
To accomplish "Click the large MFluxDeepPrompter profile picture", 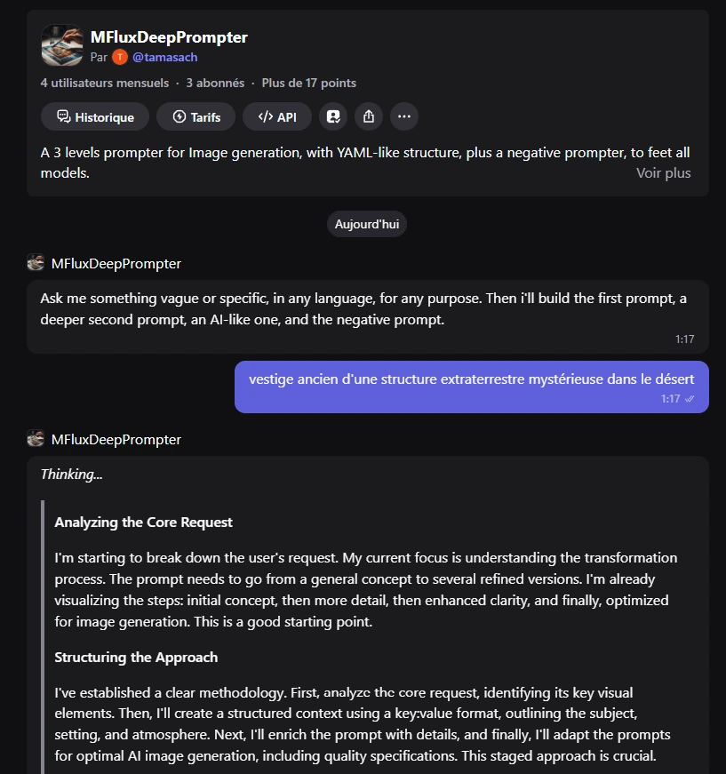I will [x=62, y=45].
